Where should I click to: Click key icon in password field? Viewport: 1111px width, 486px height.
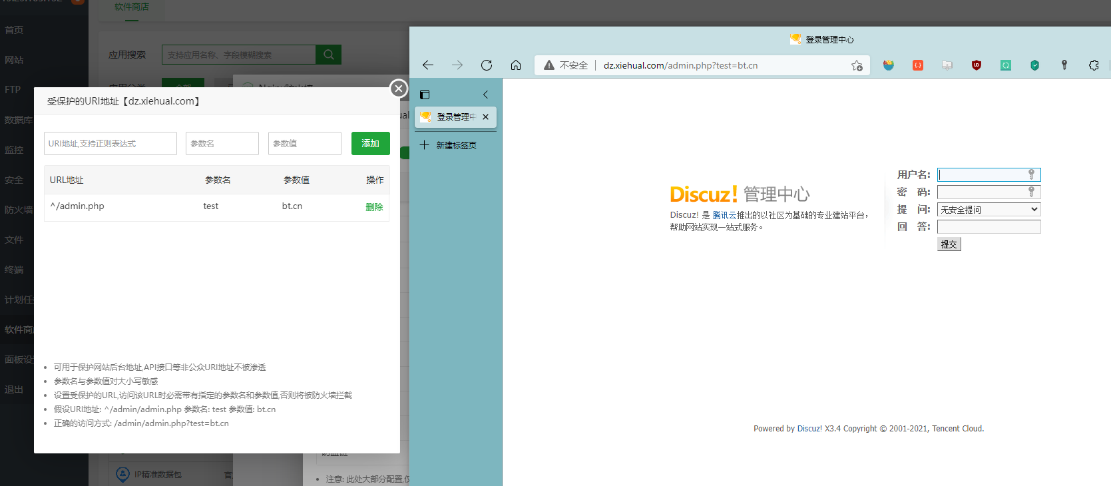pos(1031,192)
